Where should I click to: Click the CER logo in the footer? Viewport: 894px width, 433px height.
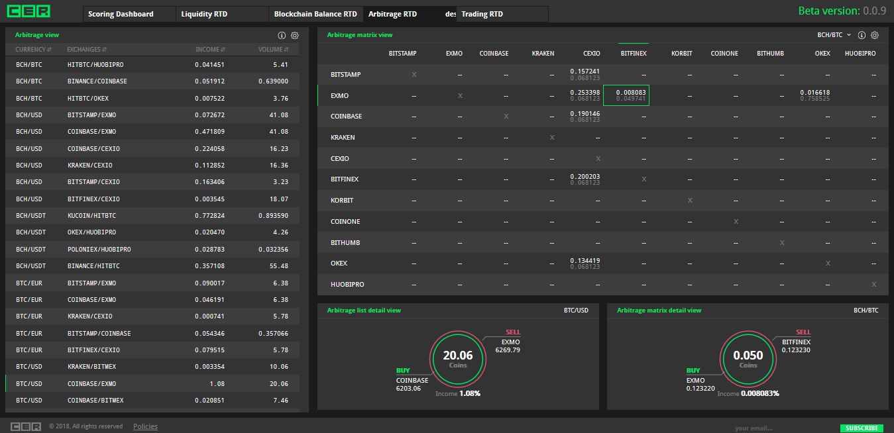[x=27, y=426]
